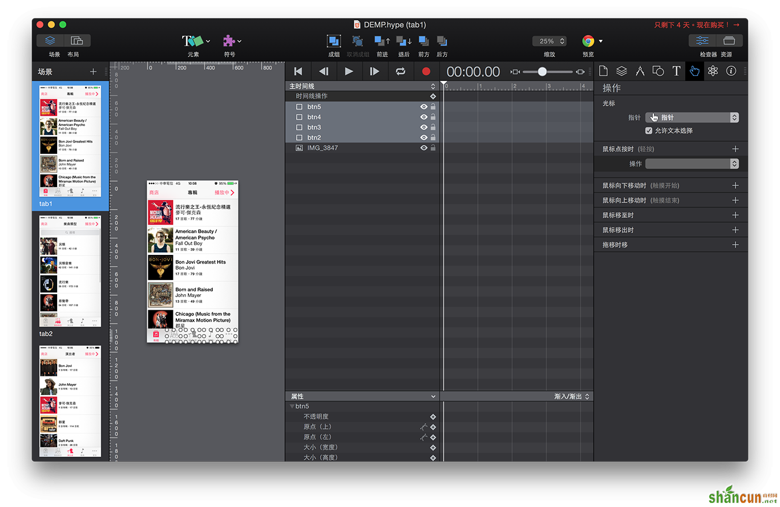
Task: Collapse the btn5 properties triangle
Action: pos(292,407)
